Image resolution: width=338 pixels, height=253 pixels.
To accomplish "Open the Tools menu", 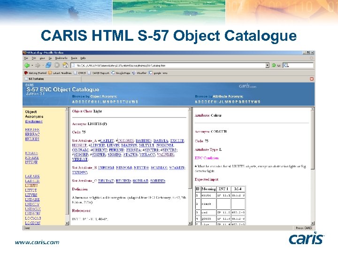I will 74,58.
